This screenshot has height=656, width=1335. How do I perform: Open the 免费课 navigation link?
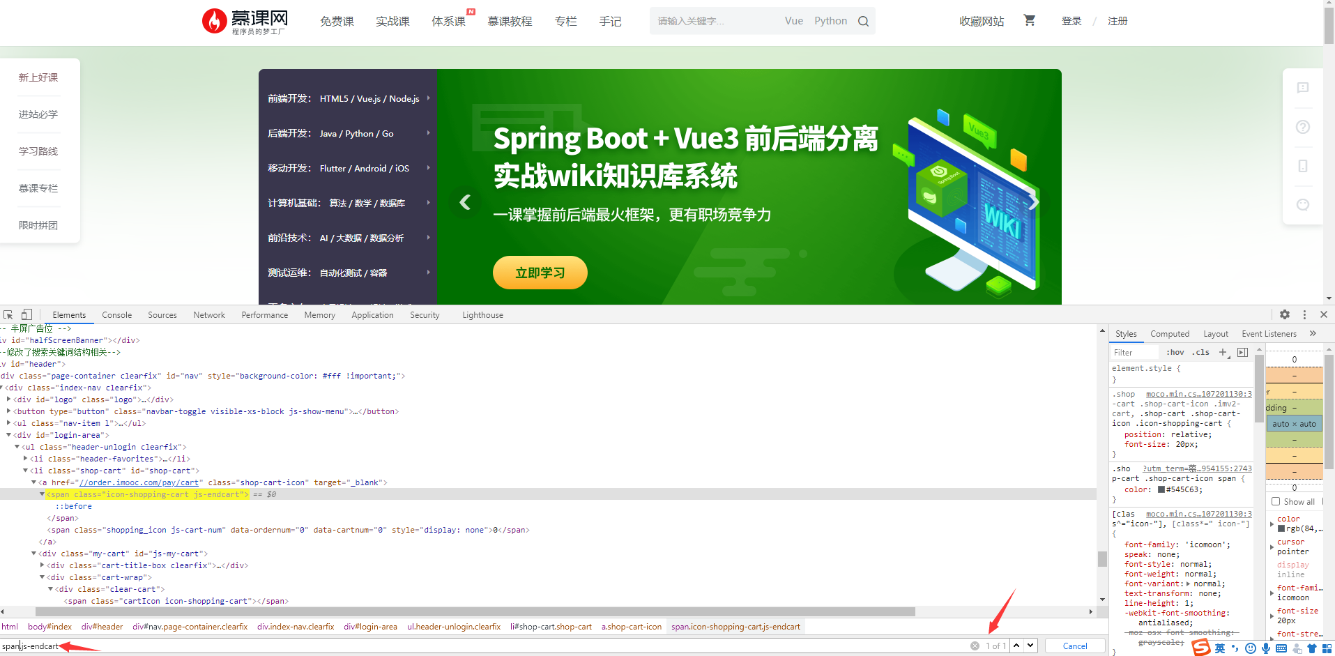tap(337, 22)
